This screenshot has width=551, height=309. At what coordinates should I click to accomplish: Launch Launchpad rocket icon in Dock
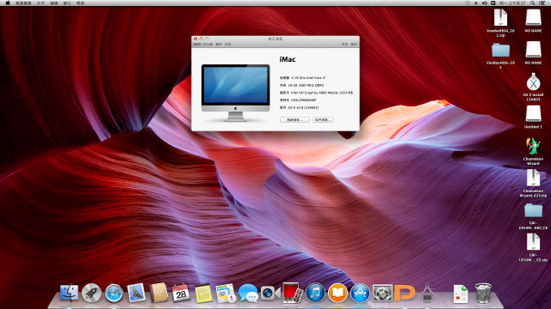[x=91, y=293]
